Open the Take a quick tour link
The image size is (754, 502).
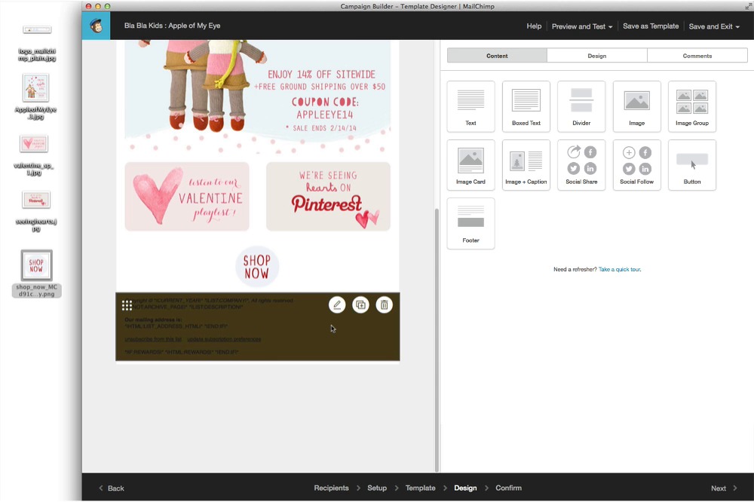619,269
